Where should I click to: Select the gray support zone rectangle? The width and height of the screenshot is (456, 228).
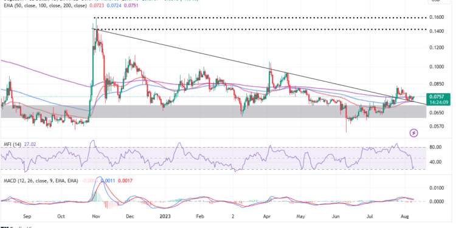coord(213,111)
